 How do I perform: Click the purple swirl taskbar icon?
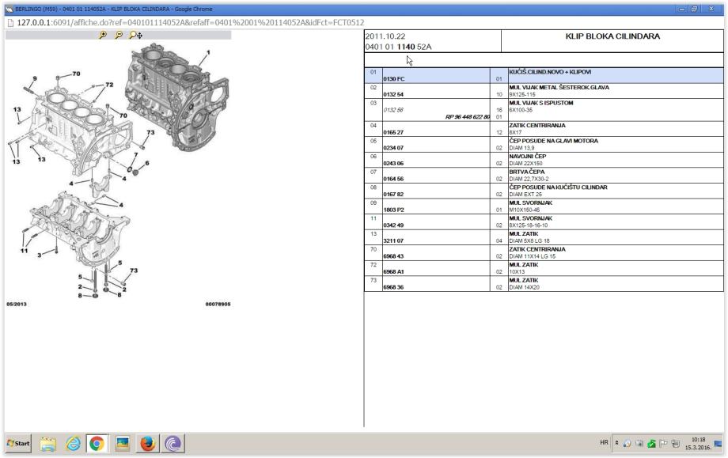coord(173,444)
